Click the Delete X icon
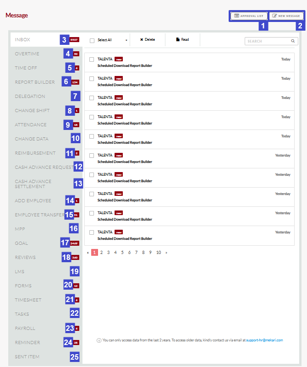The image size is (307, 367). click(142, 39)
